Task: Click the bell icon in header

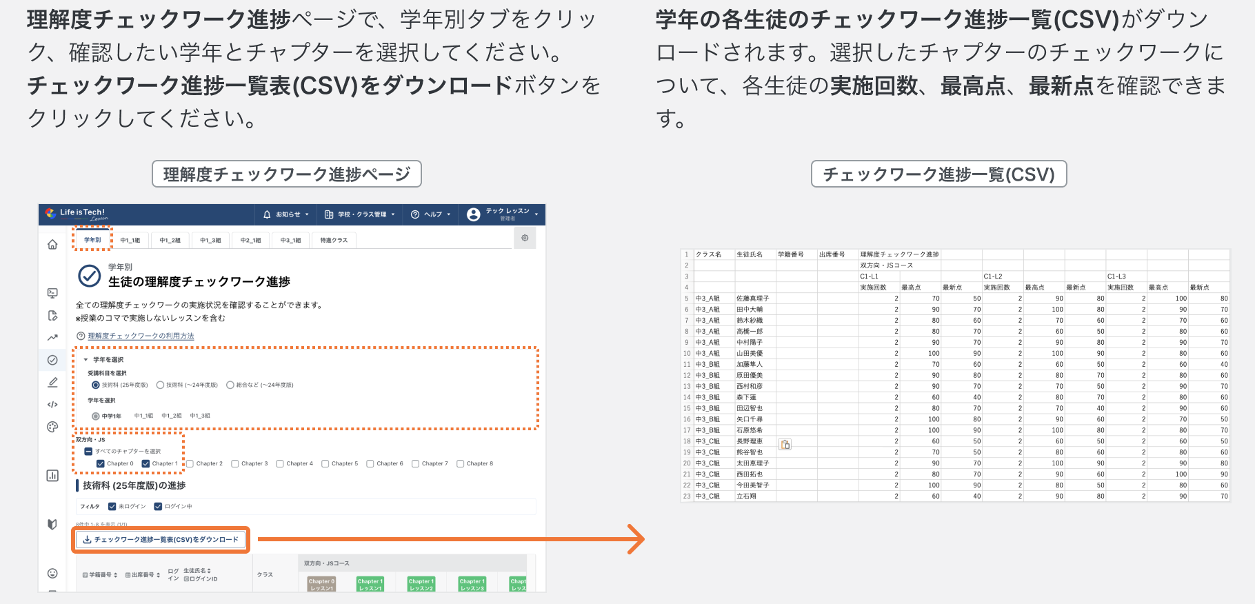Action: click(267, 214)
